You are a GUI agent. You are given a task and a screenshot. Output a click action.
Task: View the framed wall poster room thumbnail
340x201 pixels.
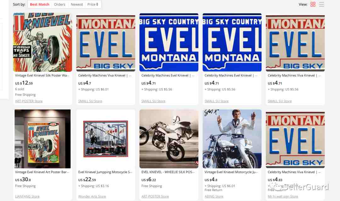42,139
